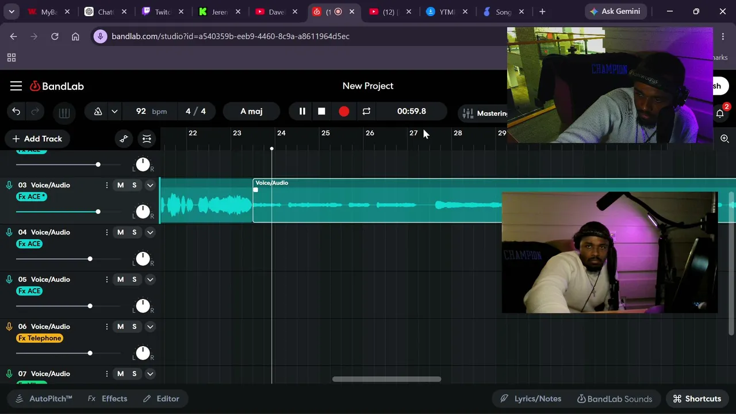The image size is (736, 414).
Task: Open the Fx Telephone effect on track 06
Action: (40, 338)
